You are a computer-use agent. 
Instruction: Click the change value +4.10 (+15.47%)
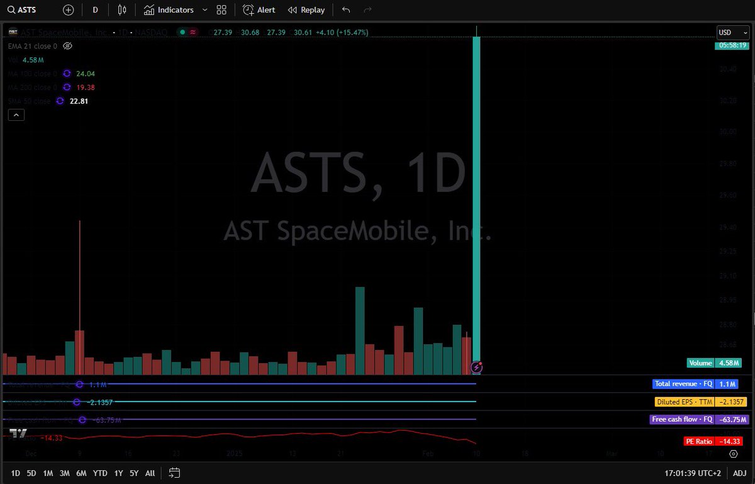[x=342, y=32]
